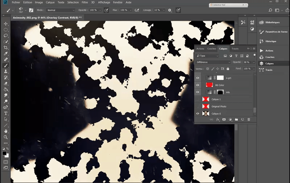Show the Original Photo layer

(198, 106)
